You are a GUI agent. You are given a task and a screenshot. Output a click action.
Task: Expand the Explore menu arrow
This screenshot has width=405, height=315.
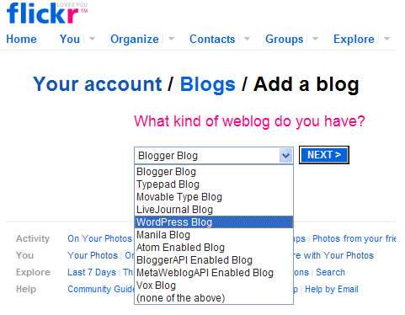(x=386, y=39)
